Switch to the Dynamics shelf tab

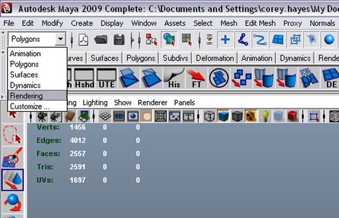[x=295, y=58]
